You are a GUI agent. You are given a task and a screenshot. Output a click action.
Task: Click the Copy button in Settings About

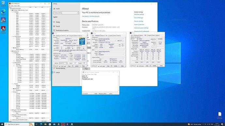pyautogui.click(x=86, y=69)
